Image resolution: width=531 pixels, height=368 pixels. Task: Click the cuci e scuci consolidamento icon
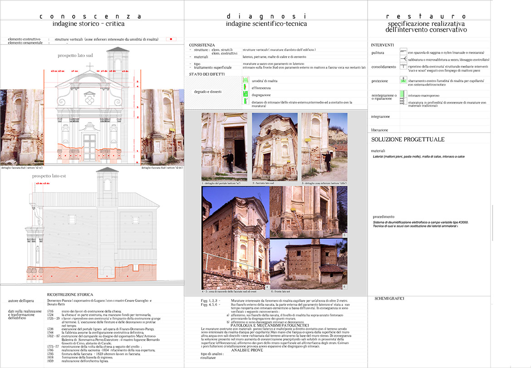pos(403,67)
